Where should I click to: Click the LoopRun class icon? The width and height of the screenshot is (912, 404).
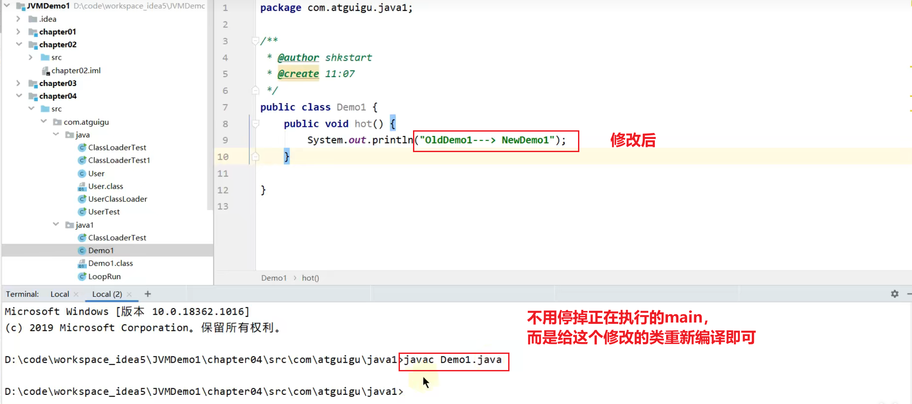pos(82,276)
